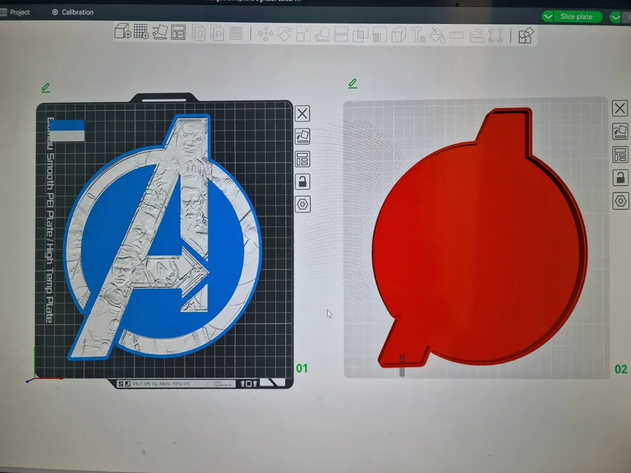The width and height of the screenshot is (631, 473).
Task: Select the Rotate tool
Action: click(x=285, y=34)
